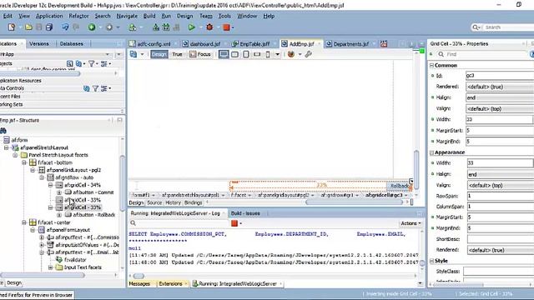Click the green Back navigation icon

(x=92, y=27)
